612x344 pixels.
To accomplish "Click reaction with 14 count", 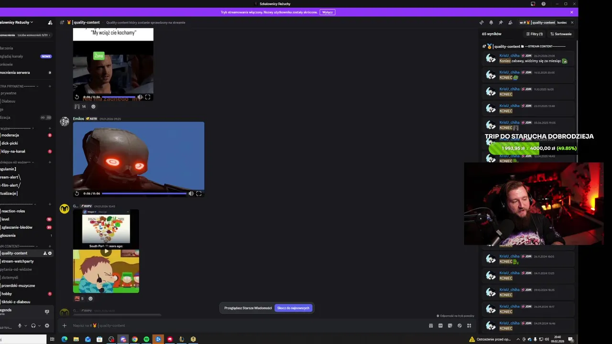I will pos(80,107).
